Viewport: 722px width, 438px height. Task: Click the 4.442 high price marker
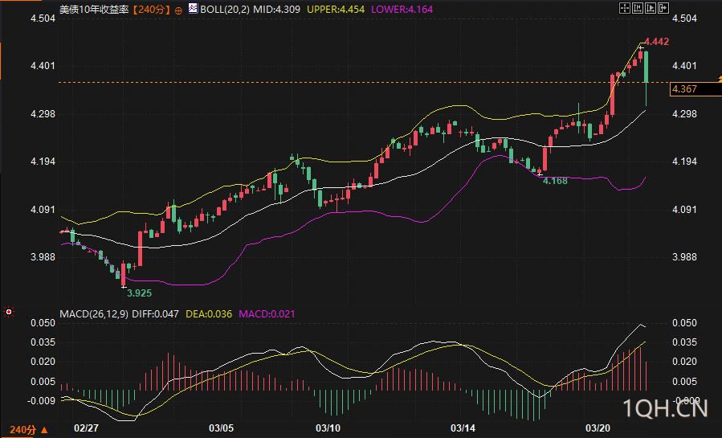657,42
